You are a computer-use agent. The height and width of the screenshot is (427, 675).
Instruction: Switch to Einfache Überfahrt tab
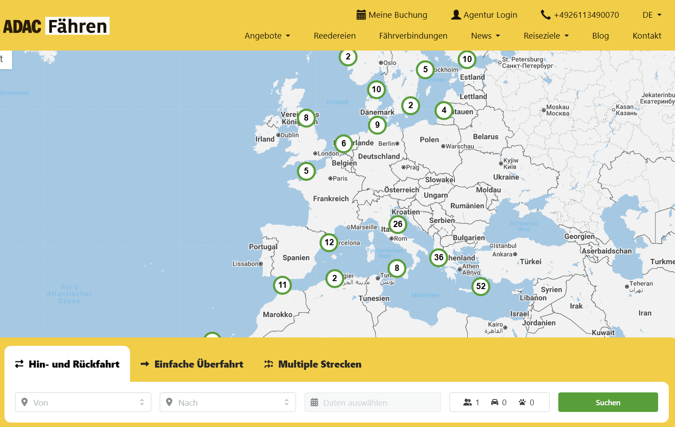pos(192,364)
